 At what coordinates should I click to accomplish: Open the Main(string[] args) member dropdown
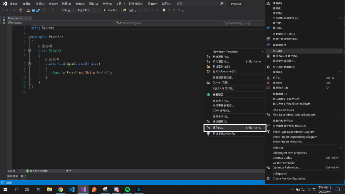pos(244,23)
